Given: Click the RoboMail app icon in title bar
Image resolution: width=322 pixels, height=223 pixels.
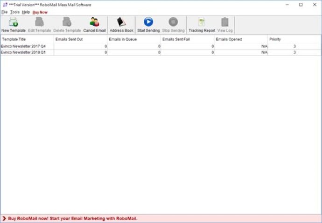Looking at the screenshot, I should 5,5.
